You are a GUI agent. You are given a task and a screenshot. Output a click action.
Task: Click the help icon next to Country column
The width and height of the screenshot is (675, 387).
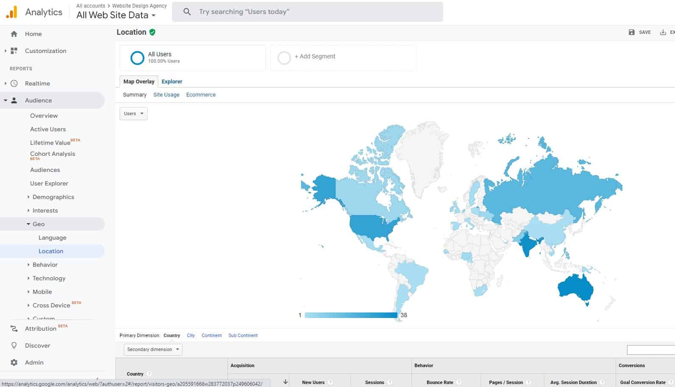click(149, 374)
